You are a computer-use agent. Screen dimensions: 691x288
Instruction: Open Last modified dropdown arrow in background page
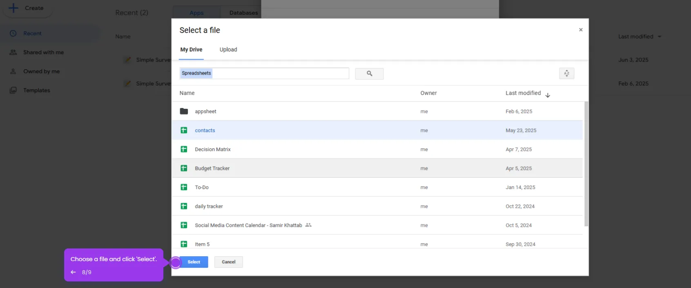[x=659, y=37]
